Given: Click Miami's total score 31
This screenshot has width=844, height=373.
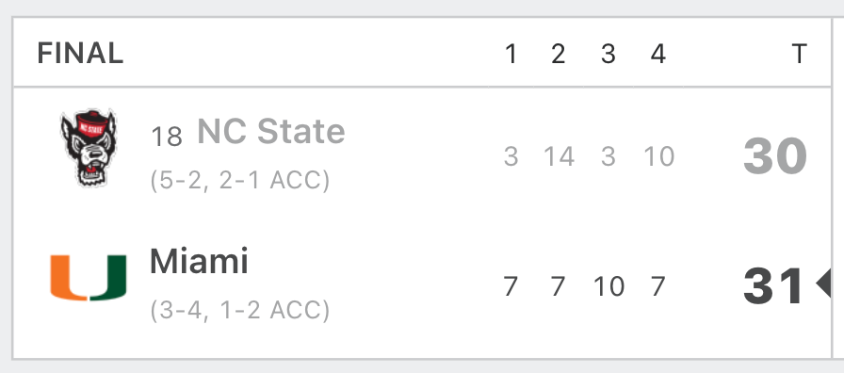Looking at the screenshot, I should pyautogui.click(x=773, y=286).
